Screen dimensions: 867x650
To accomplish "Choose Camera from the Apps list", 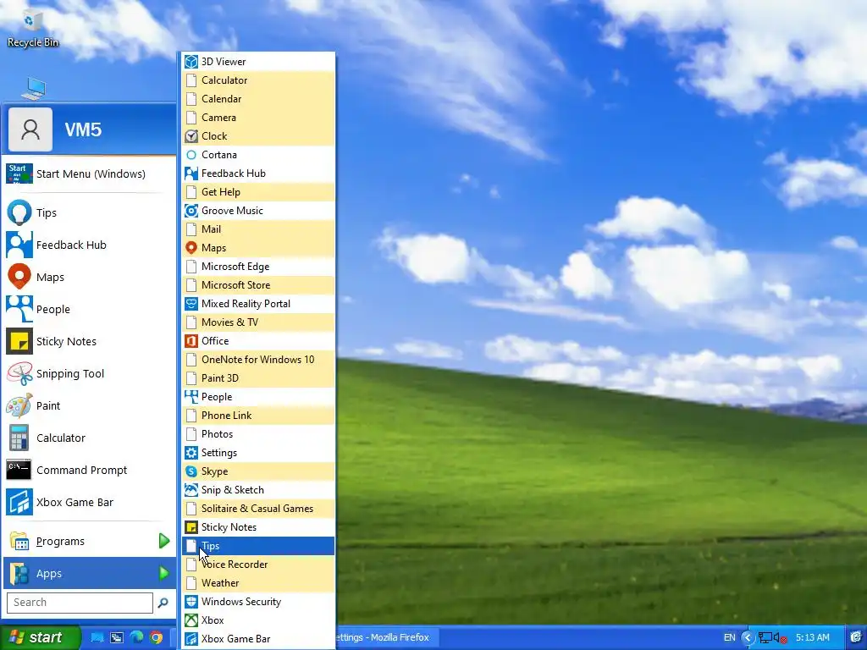I will [258, 118].
